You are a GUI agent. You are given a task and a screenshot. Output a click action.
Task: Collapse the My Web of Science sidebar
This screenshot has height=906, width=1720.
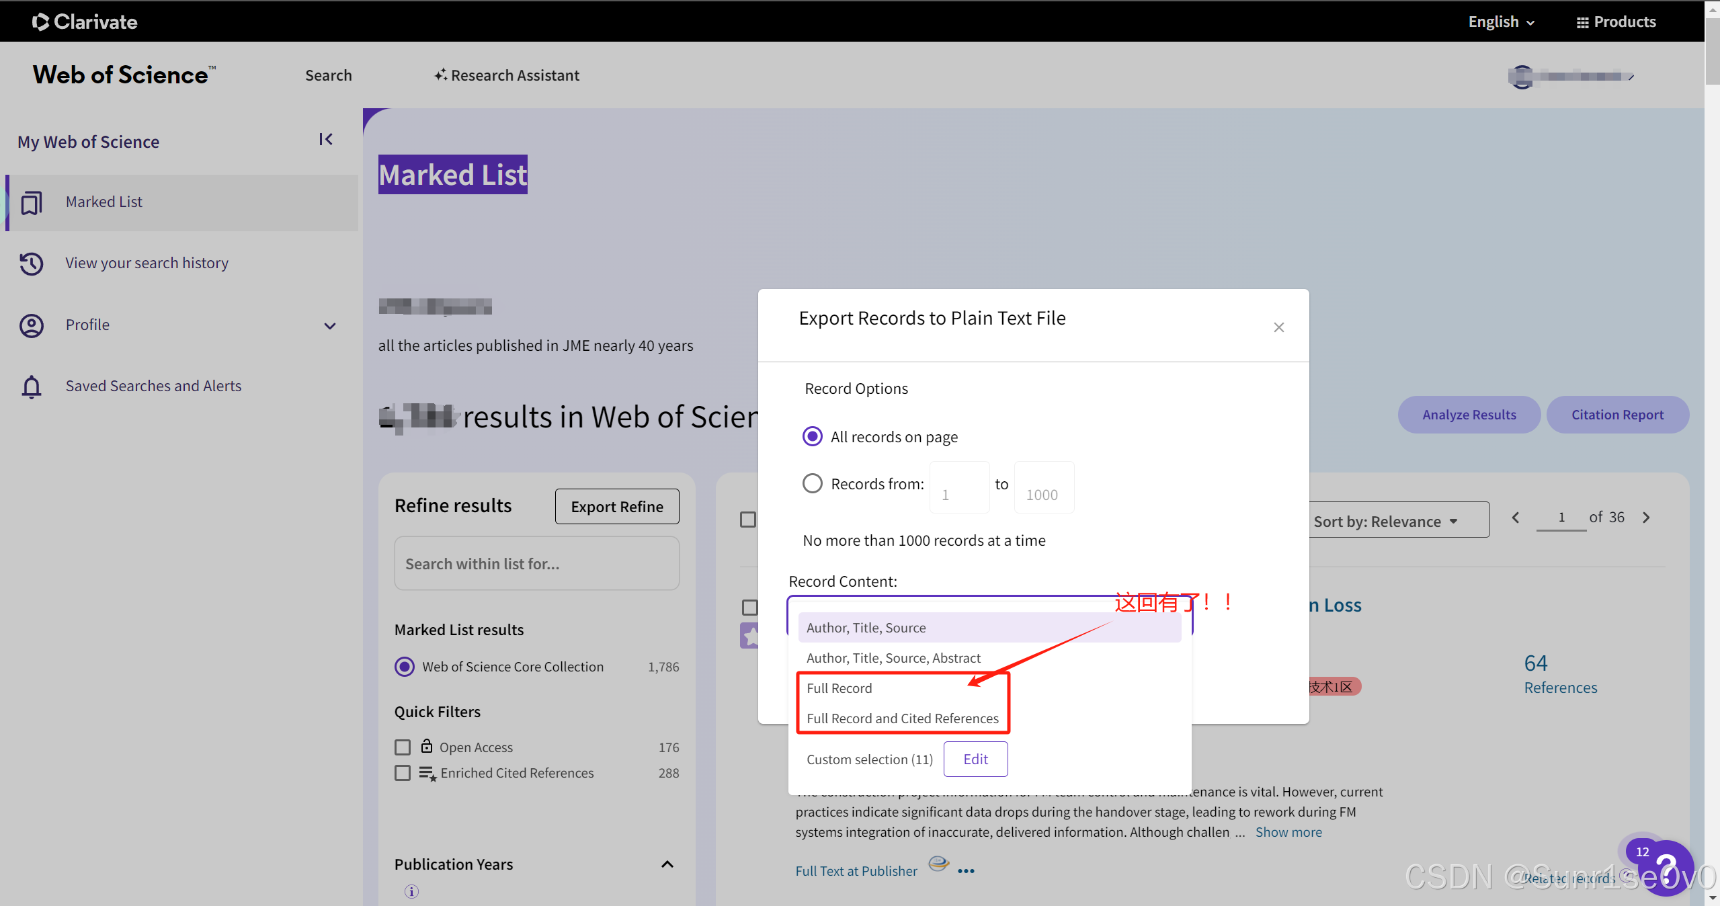click(326, 139)
